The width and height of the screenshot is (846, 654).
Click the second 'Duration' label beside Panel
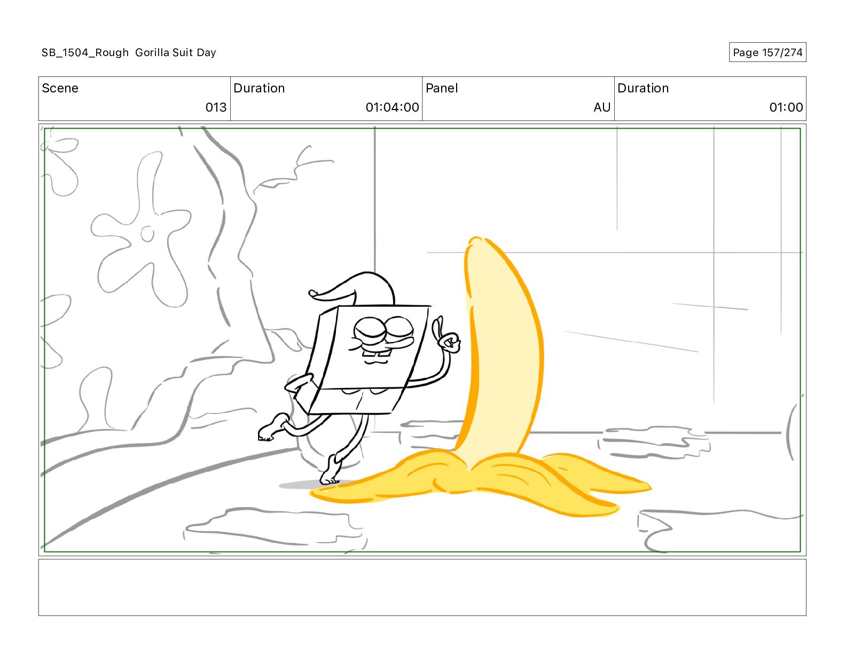pos(643,88)
